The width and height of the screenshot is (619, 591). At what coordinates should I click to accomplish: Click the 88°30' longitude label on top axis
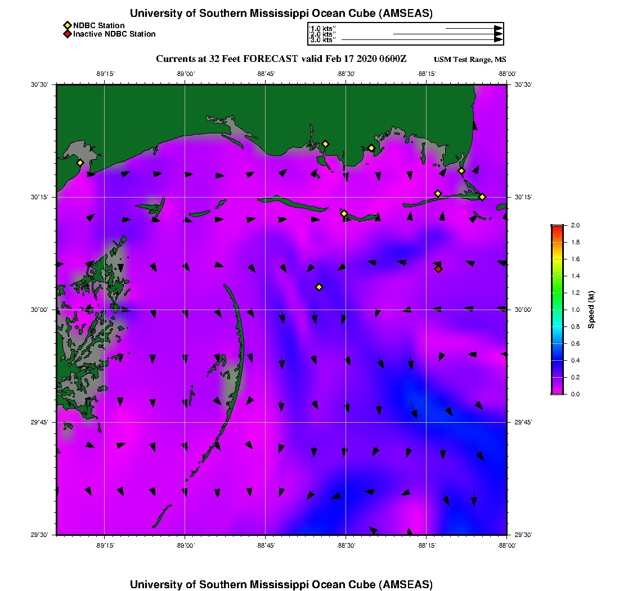pyautogui.click(x=346, y=74)
